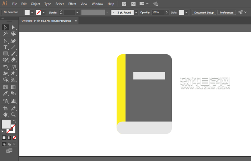
Task: Set the paint mode to None
Action: click(x=14, y=138)
